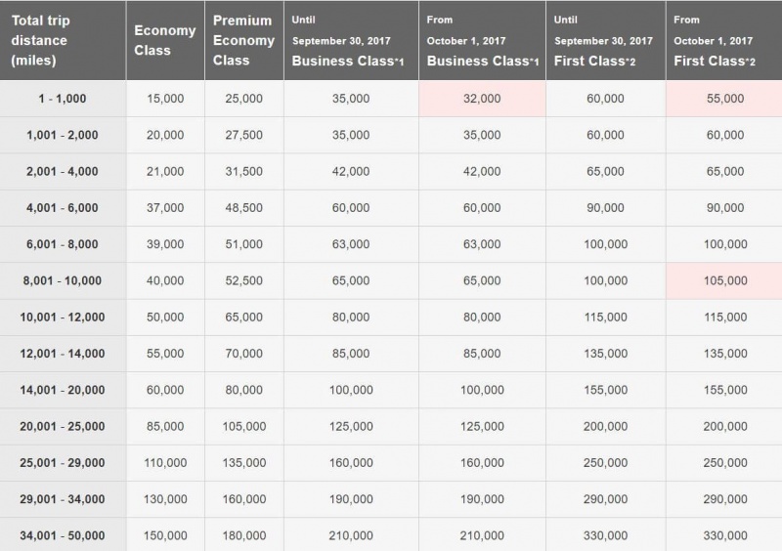Click the 27,500 Premium Economy cell
The image size is (782, 551).
(x=243, y=135)
